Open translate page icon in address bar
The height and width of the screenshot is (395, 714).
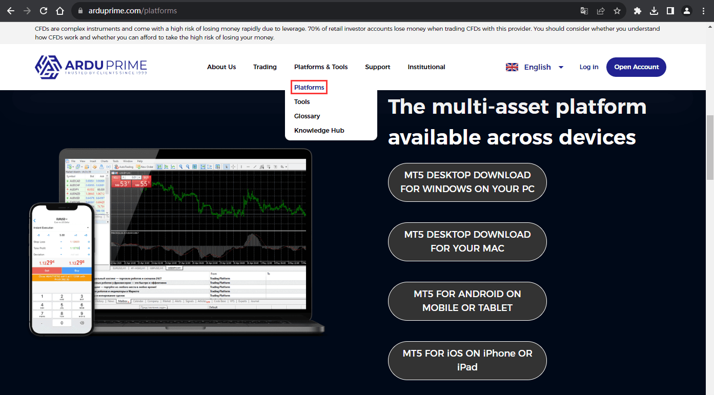584,10
